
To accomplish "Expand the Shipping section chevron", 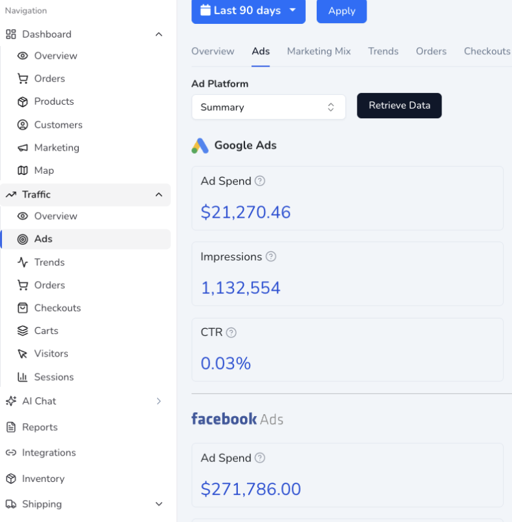I will tap(159, 504).
